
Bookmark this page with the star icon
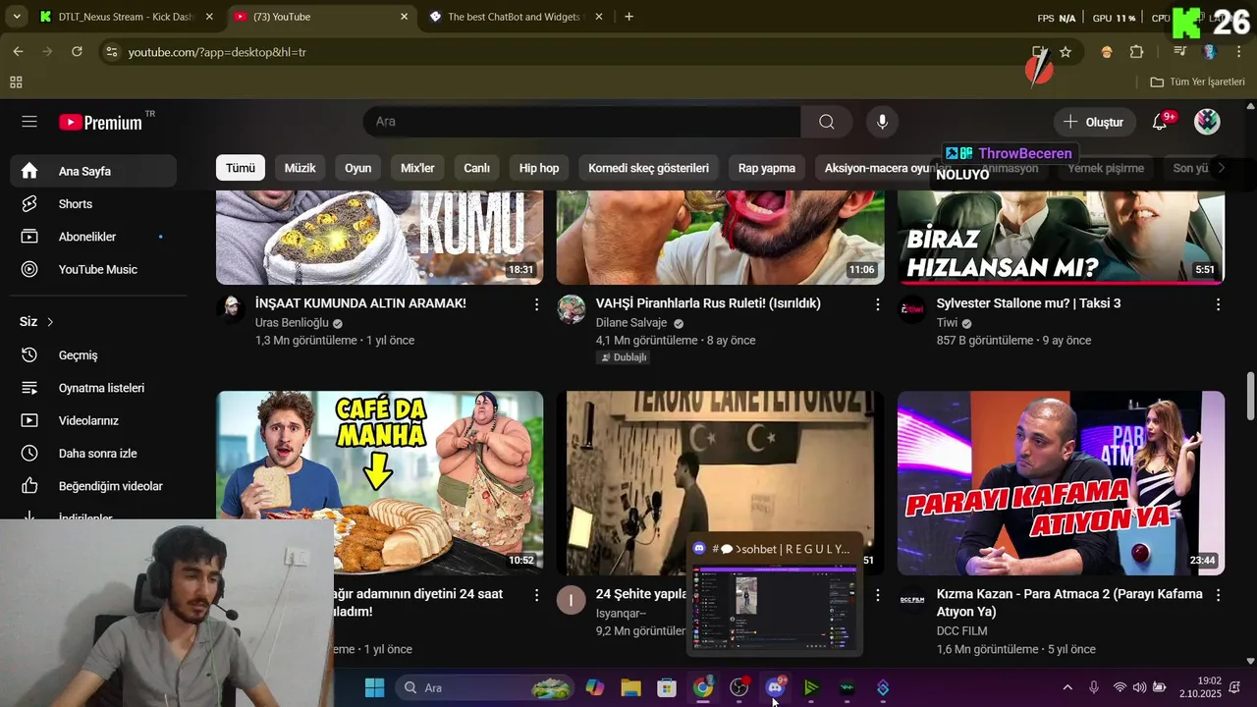tap(1066, 52)
